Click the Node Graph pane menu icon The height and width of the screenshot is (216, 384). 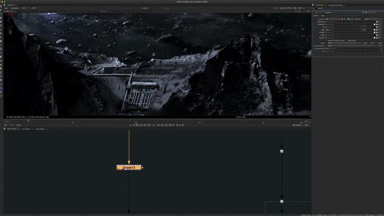coord(4,129)
